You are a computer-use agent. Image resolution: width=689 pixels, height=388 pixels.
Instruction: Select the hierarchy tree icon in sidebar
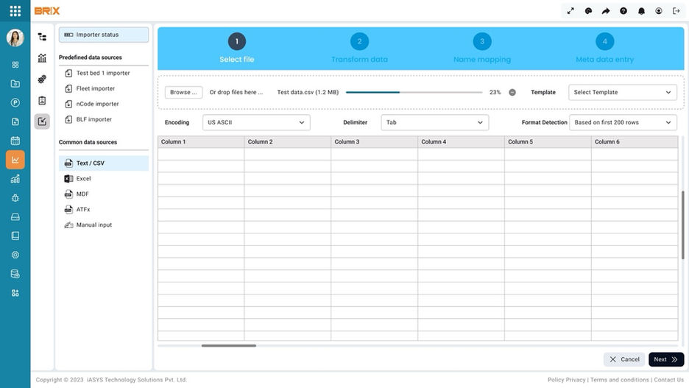[x=42, y=37]
